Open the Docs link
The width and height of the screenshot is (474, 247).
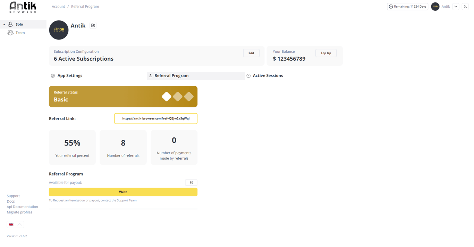(11, 201)
